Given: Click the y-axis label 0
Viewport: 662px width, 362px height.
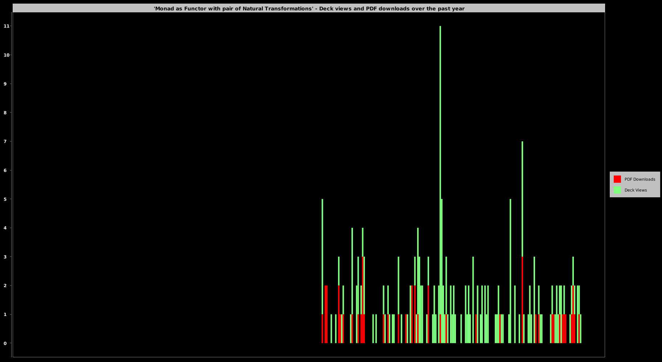Looking at the screenshot, I should click(5, 343).
